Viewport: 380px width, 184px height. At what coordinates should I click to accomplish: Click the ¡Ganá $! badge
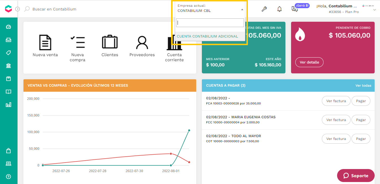[302, 5]
